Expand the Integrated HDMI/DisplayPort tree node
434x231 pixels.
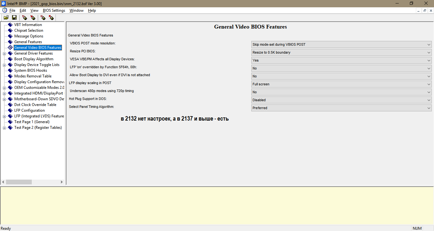(x=4, y=93)
